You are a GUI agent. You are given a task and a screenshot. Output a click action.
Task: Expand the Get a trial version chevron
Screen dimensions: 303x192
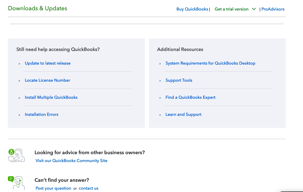pos(254,9)
